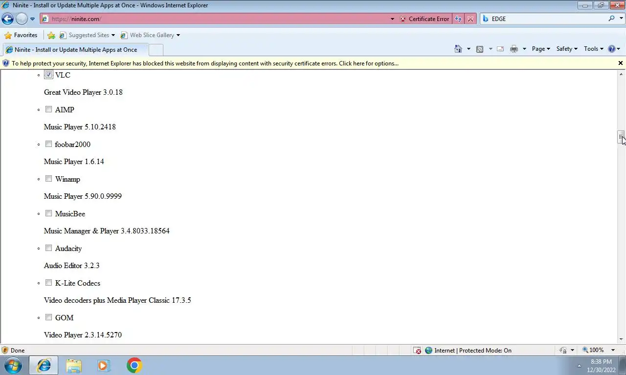The width and height of the screenshot is (626, 375).
Task: Expand Suggested Sites dropdown
Action: [x=113, y=35]
